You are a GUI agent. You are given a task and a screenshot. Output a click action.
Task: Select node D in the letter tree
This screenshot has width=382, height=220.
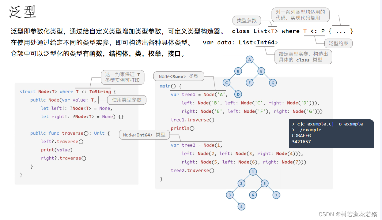pos(238,94)
